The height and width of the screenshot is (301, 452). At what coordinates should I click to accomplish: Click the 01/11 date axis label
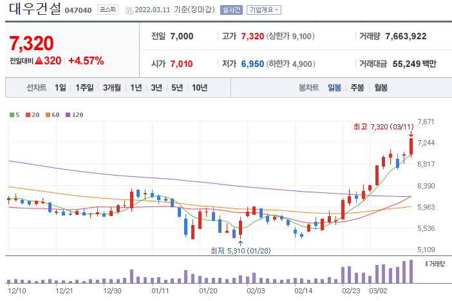pyautogui.click(x=160, y=291)
